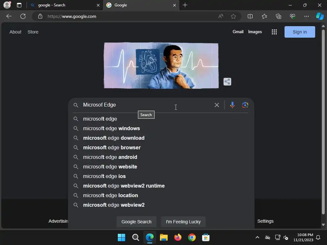Image resolution: width=327 pixels, height=245 pixels.
Task: Open the network tray icon
Action: (278, 237)
